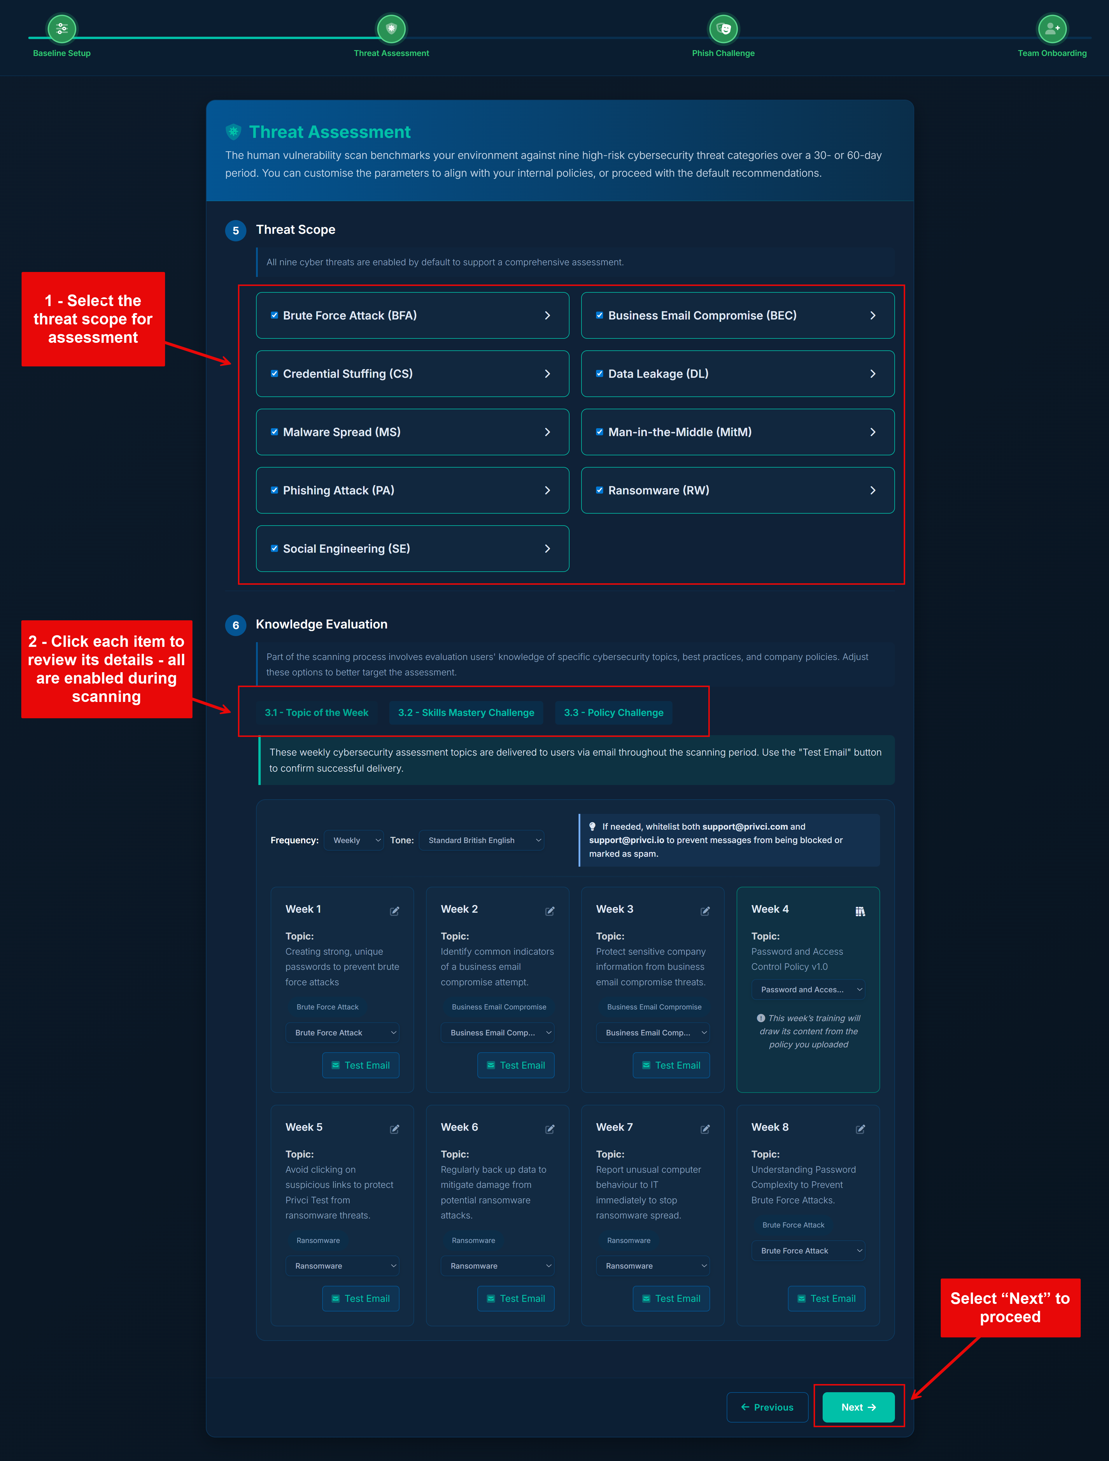1109x1461 pixels.
Task: Go back with the Previous button
Action: pos(767,1407)
